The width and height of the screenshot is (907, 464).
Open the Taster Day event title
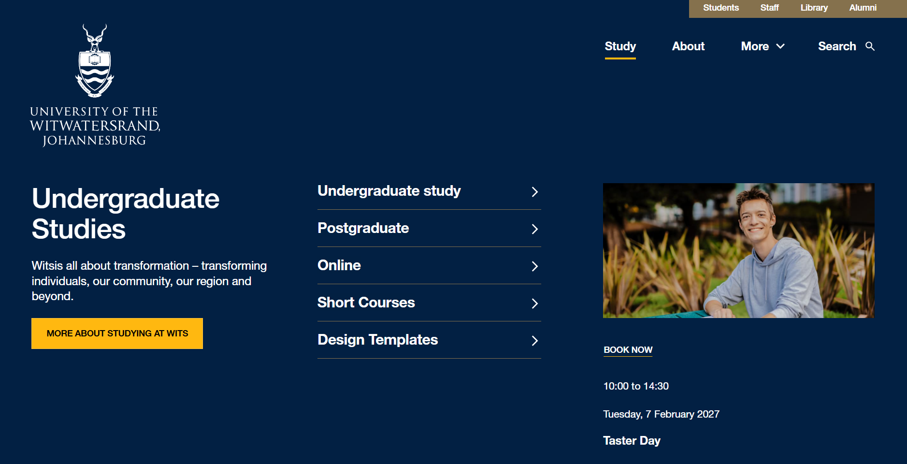(632, 441)
